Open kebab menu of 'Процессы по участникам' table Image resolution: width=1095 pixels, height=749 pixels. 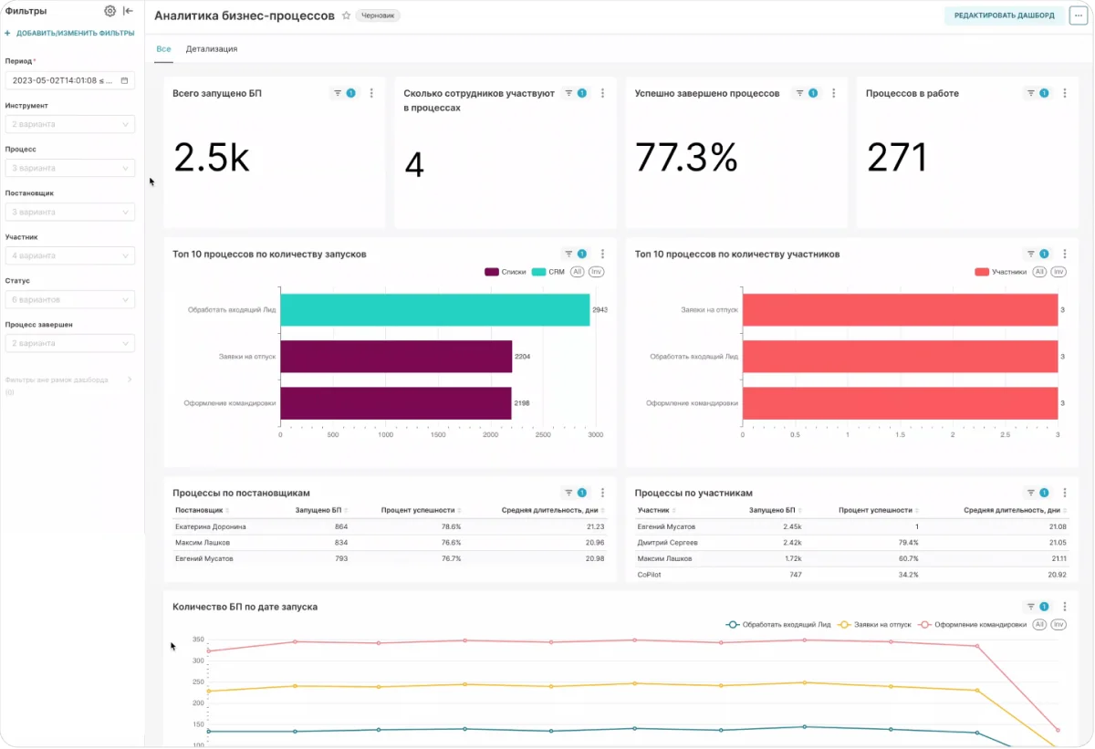coord(1065,493)
